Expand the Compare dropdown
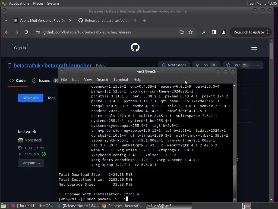The width and height of the screenshot is (278, 209). [x=31, y=163]
